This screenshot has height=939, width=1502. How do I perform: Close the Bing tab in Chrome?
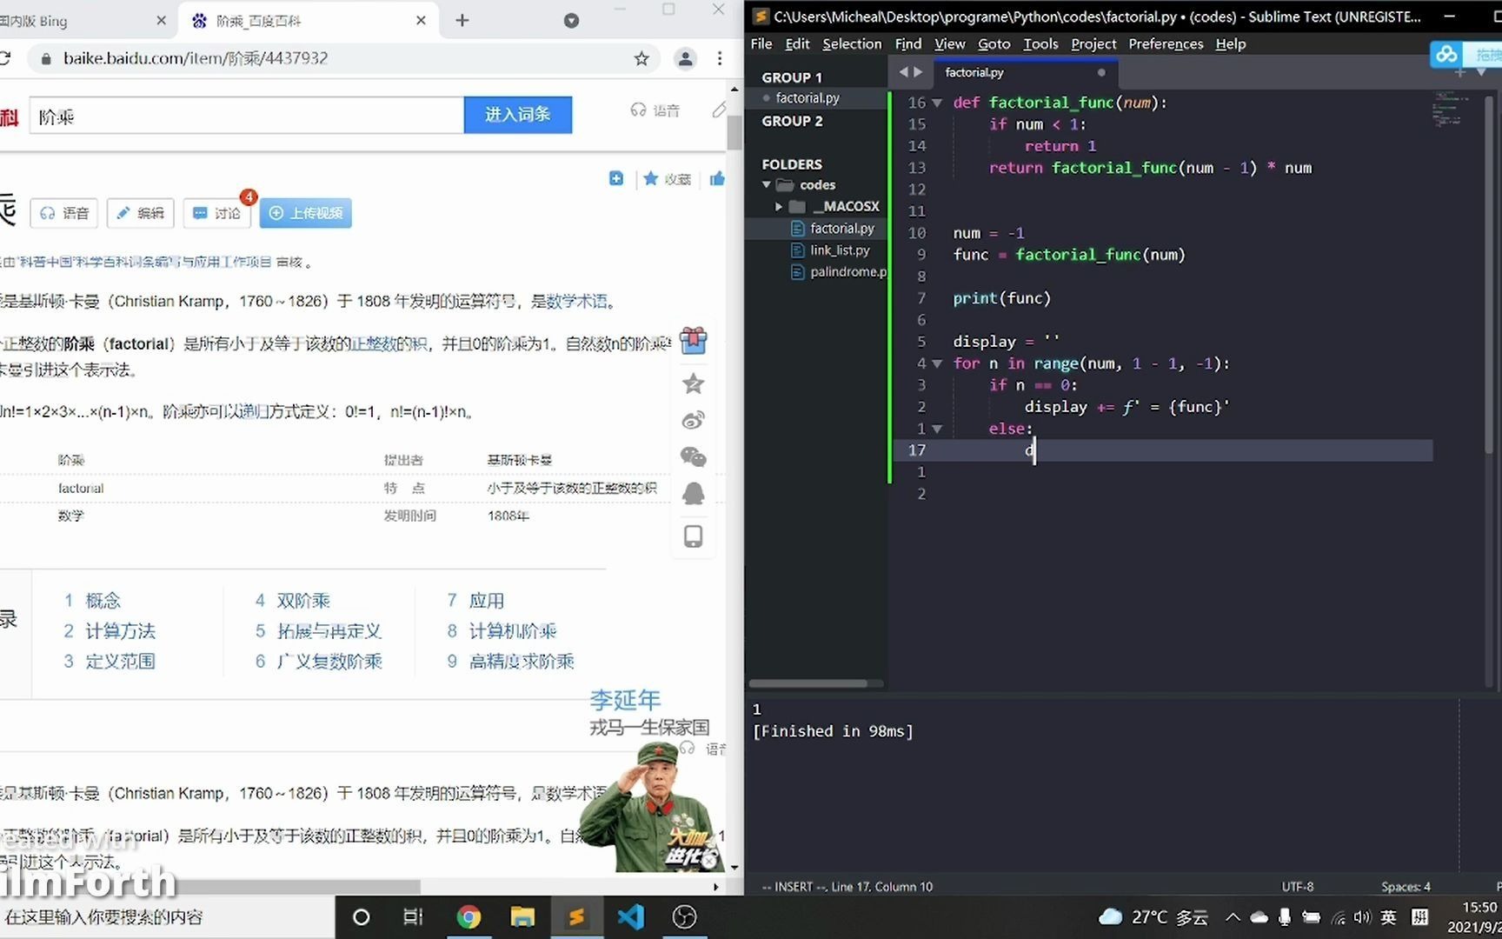tap(161, 20)
